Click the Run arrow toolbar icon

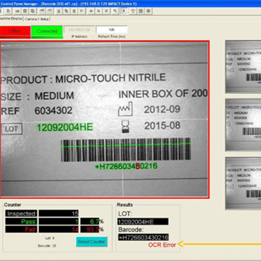pos(124,11)
